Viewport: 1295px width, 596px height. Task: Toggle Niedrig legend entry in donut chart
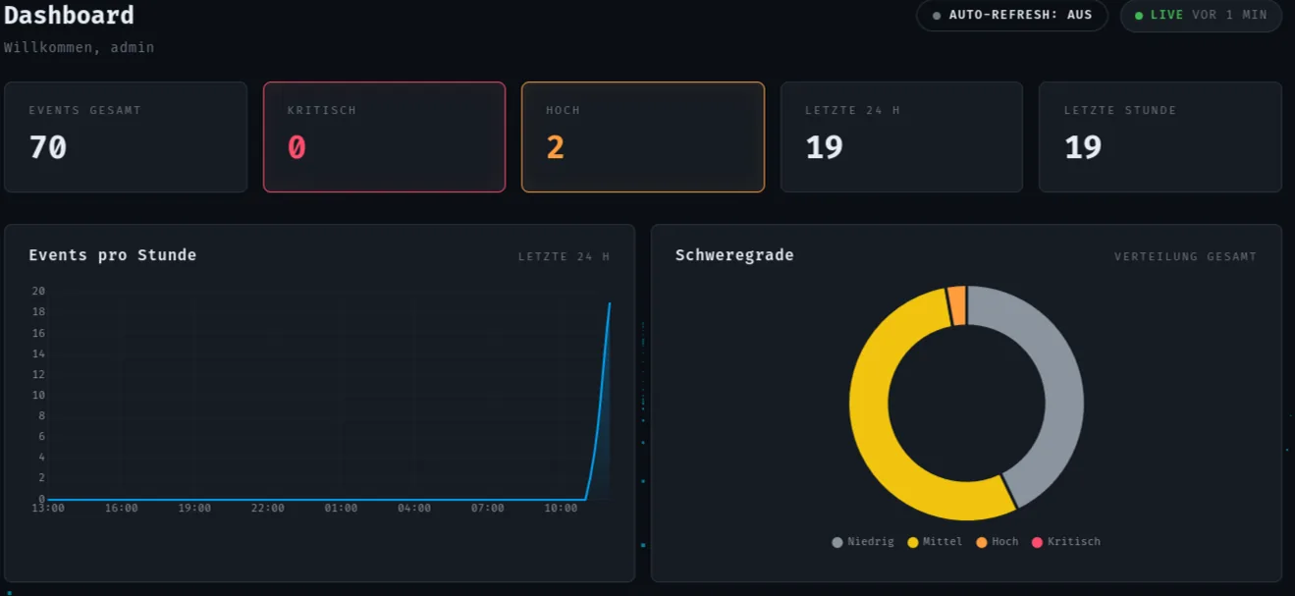click(x=863, y=542)
